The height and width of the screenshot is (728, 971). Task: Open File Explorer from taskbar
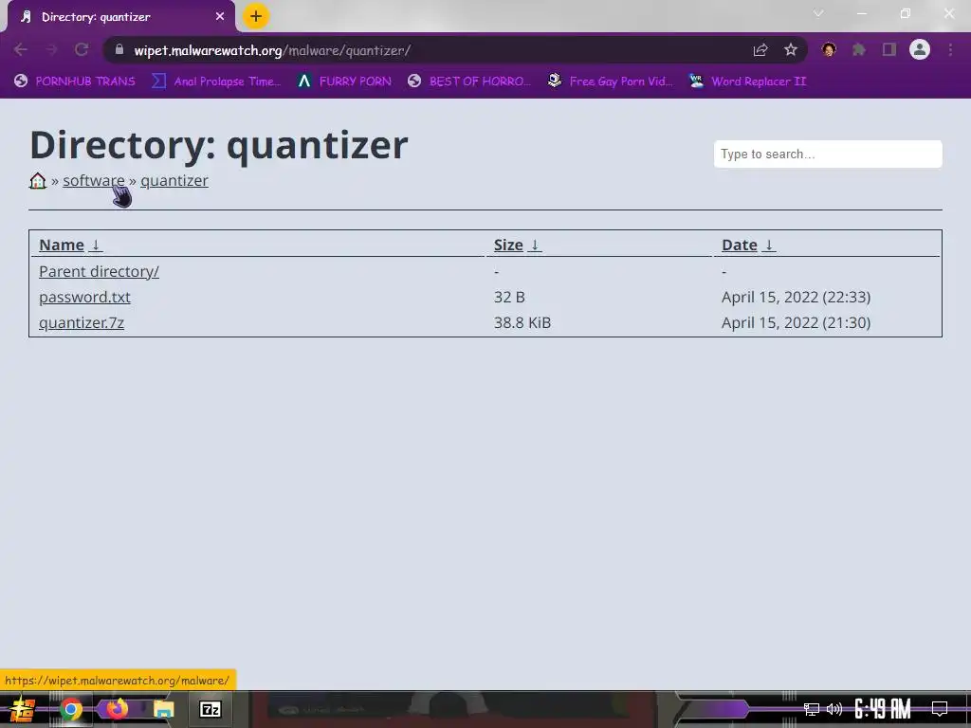pos(163,709)
